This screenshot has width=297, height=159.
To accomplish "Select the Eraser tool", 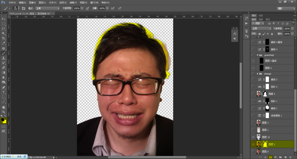I will tap(3, 68).
